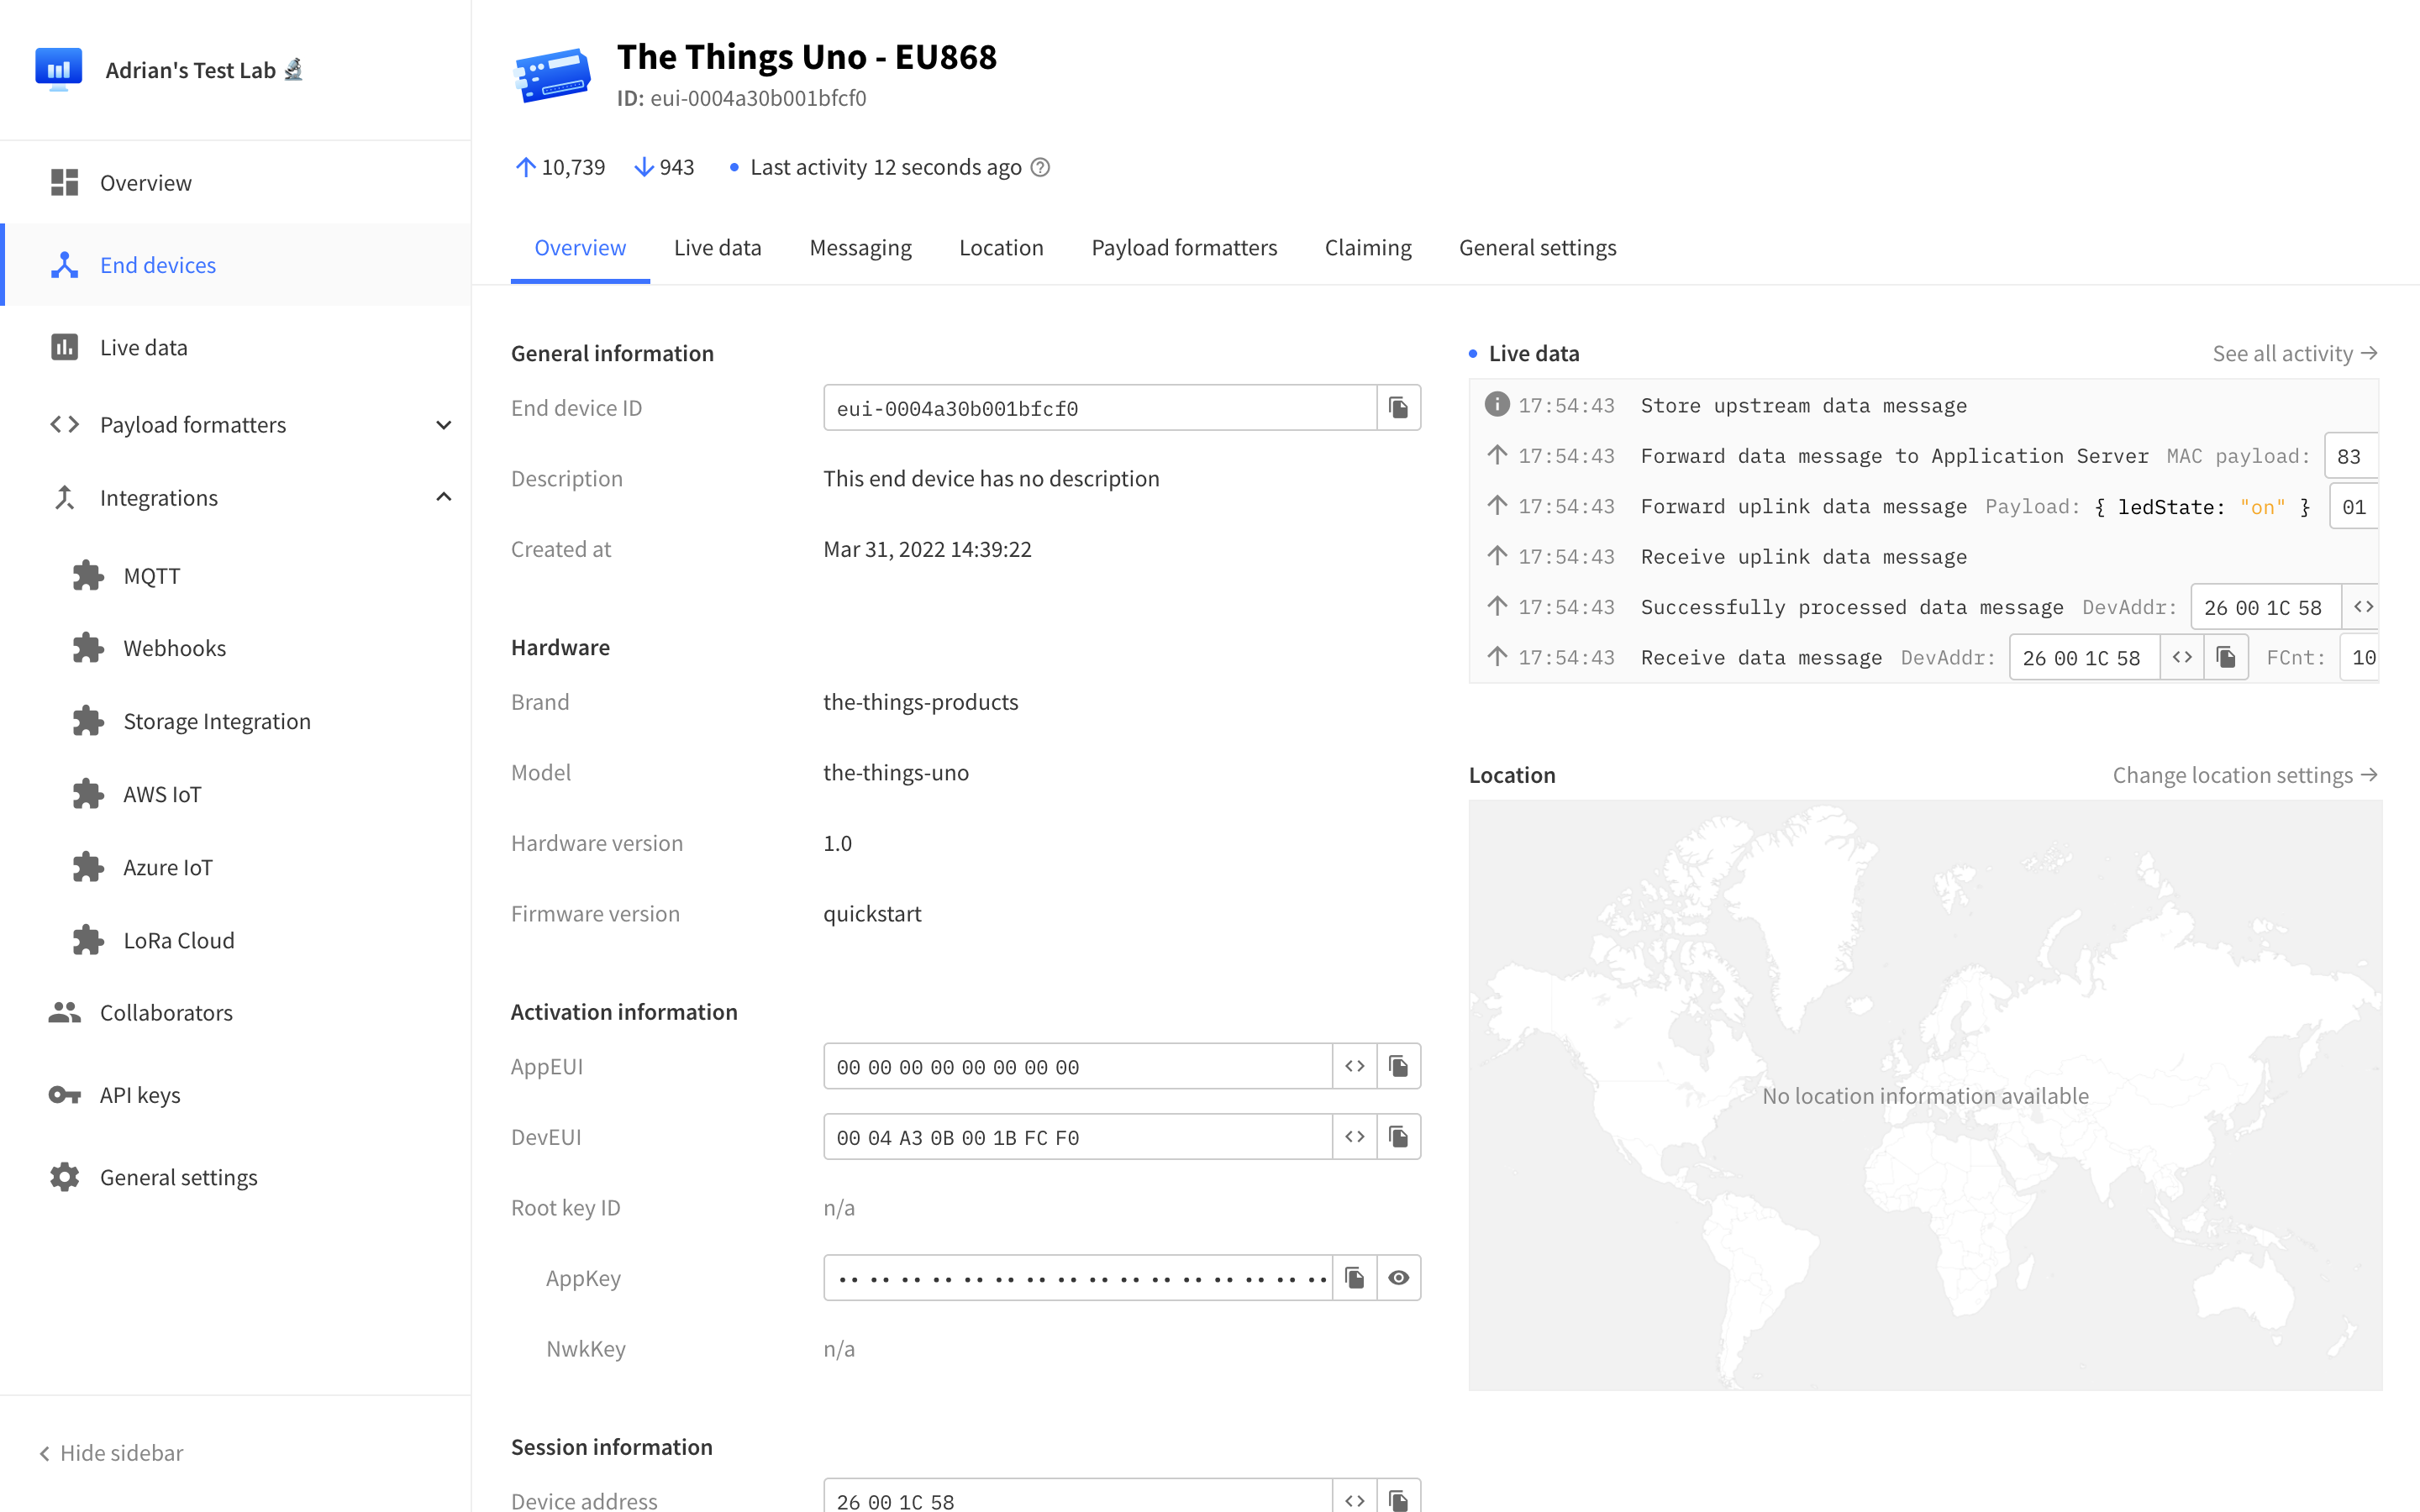Show the hidden AppKey with eye icon

point(1398,1278)
